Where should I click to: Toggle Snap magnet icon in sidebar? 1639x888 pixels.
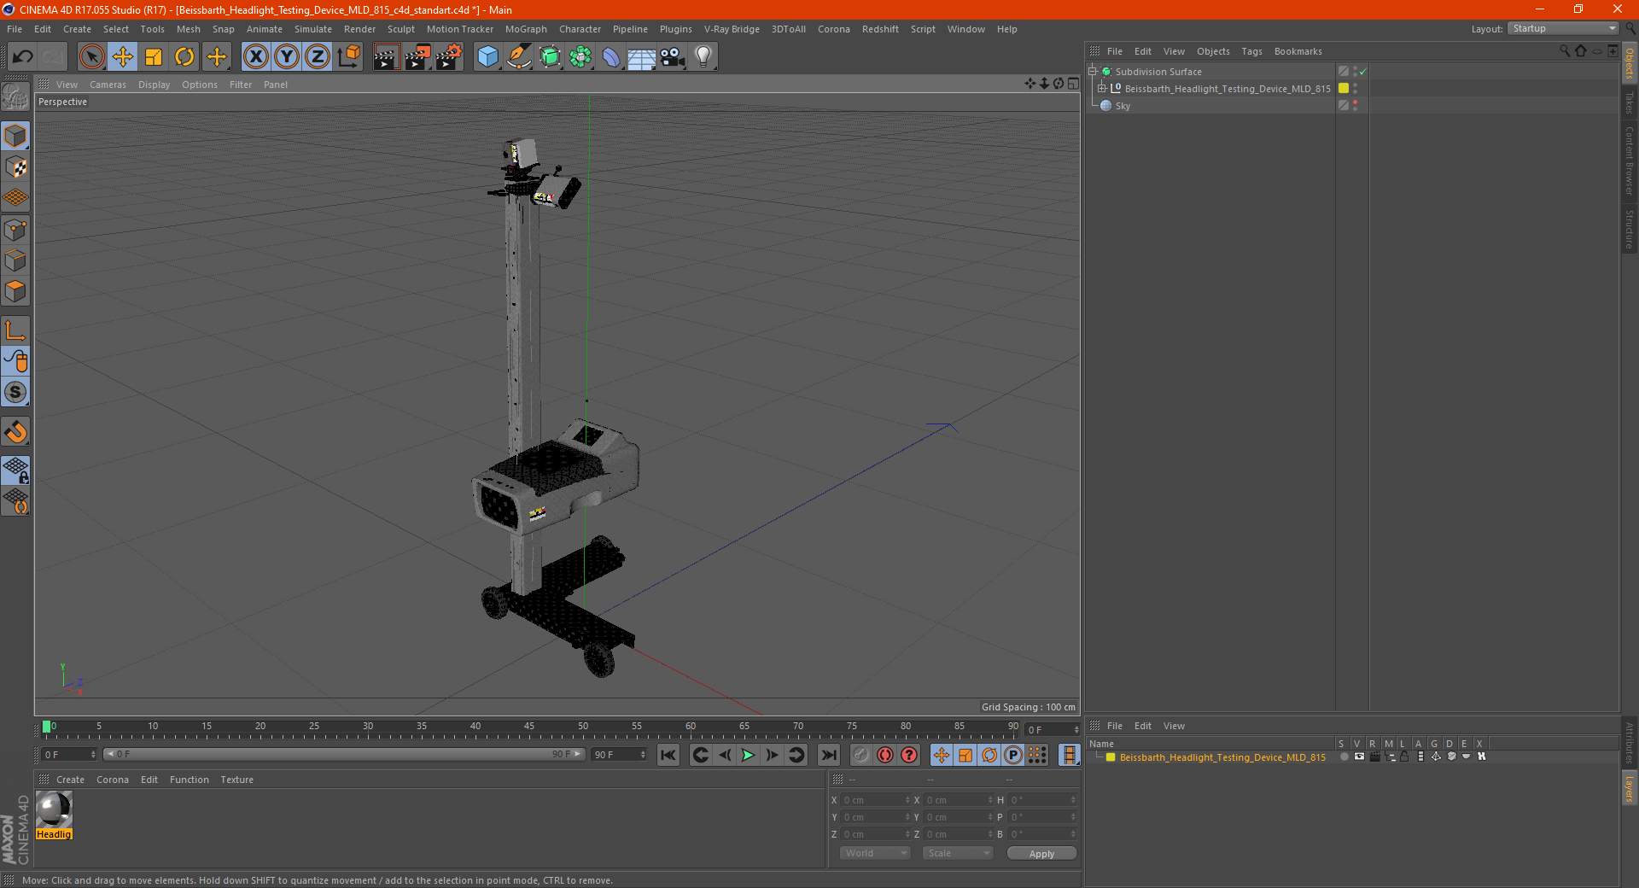coord(15,432)
